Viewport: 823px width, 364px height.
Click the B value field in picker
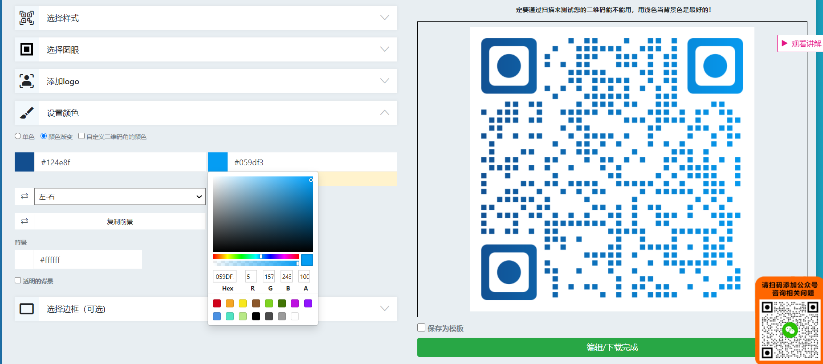[286, 276]
